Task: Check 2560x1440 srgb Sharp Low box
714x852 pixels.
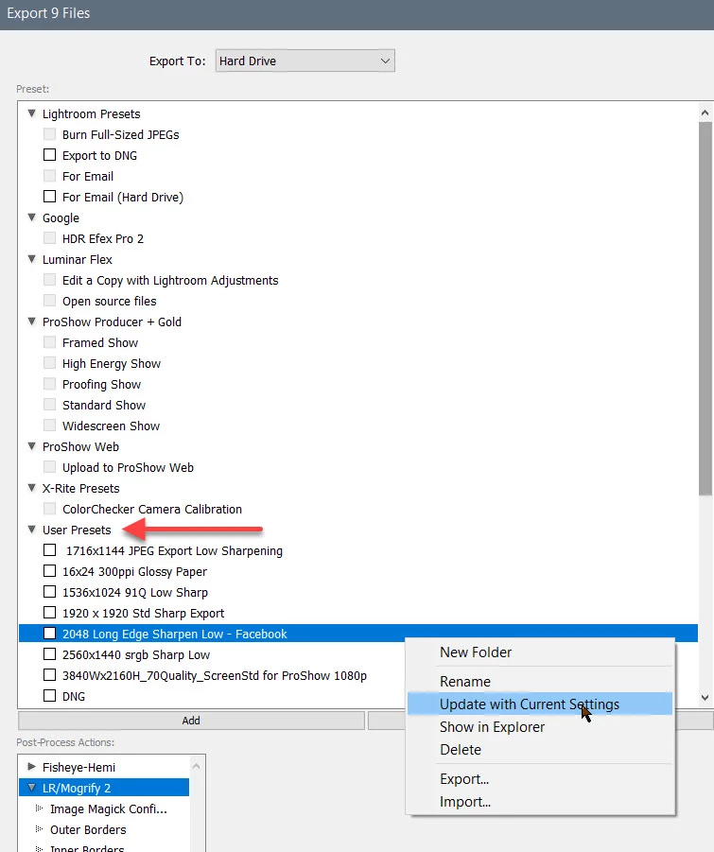Action: click(x=49, y=654)
